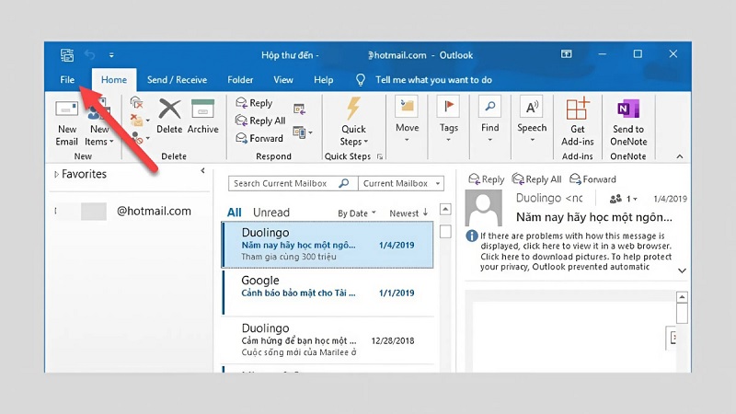Create a New Email
The height and width of the screenshot is (414, 736).
coord(66,123)
